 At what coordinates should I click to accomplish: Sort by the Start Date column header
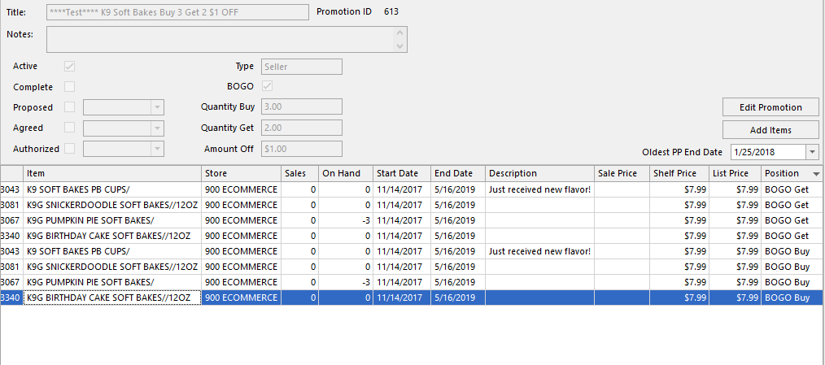click(x=403, y=173)
